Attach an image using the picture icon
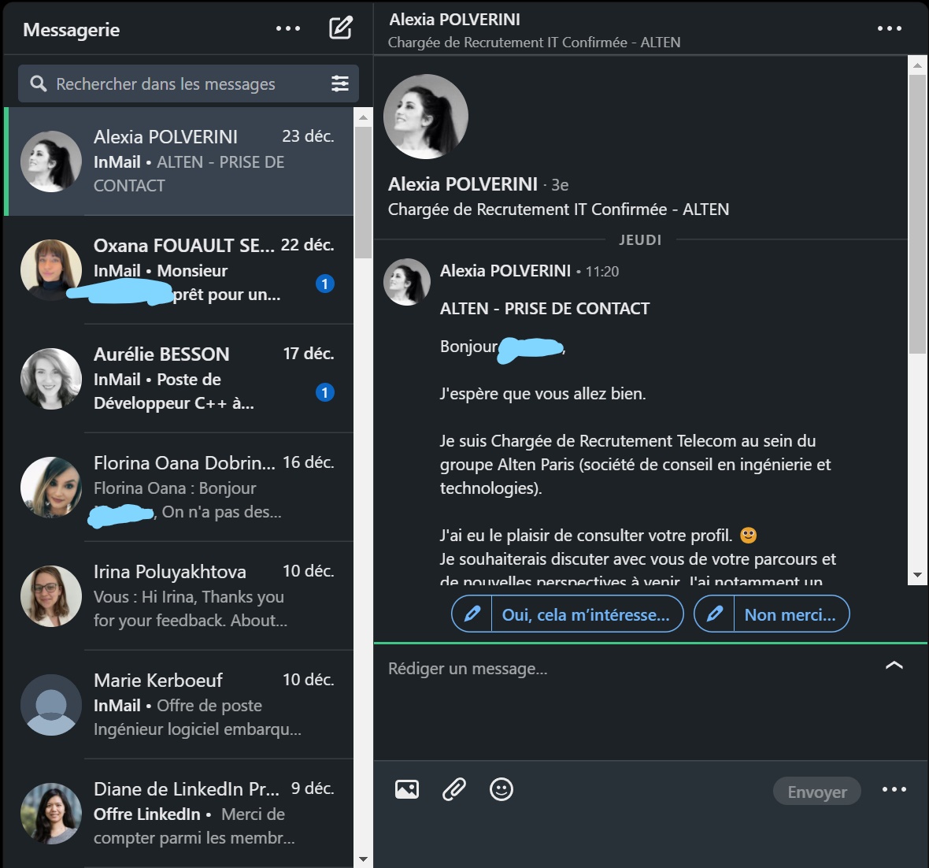This screenshot has height=868, width=929. click(x=407, y=789)
